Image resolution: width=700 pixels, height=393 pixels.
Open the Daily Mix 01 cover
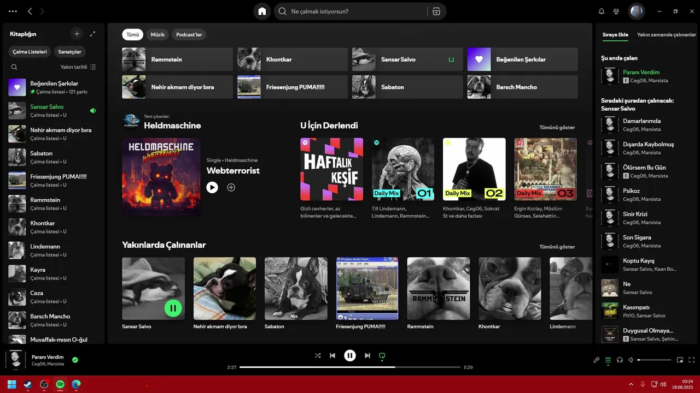[x=403, y=169]
